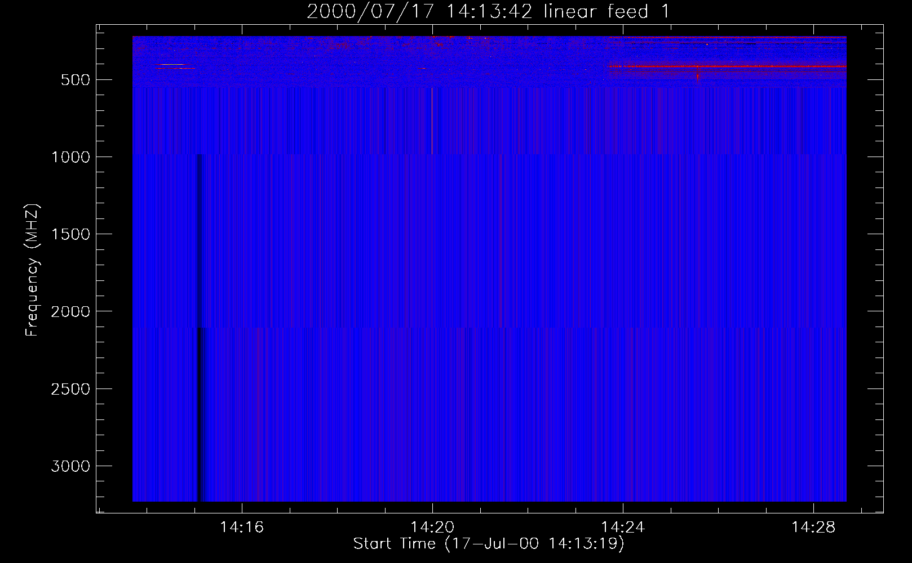The image size is (912, 563).
Task: Click the bright red horizontal emission band near 400 MHz
Action: tap(727, 66)
